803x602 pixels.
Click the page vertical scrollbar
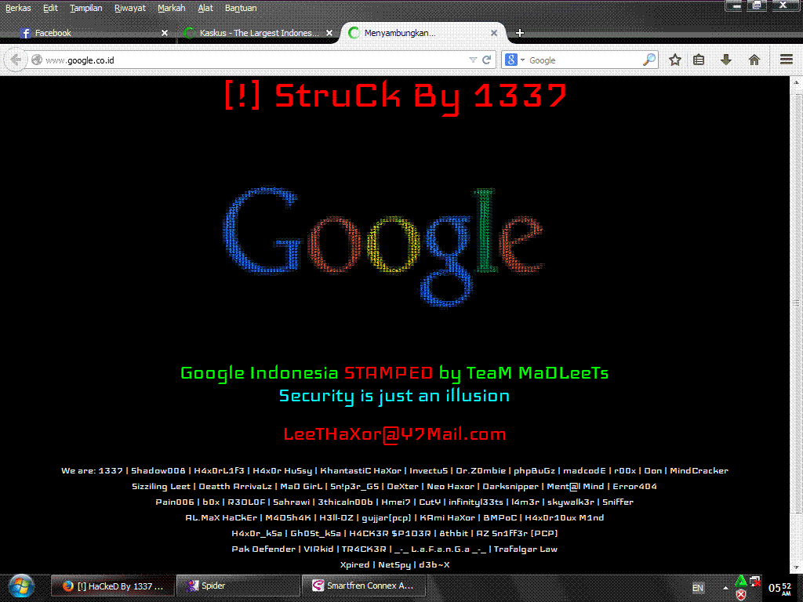(797, 325)
